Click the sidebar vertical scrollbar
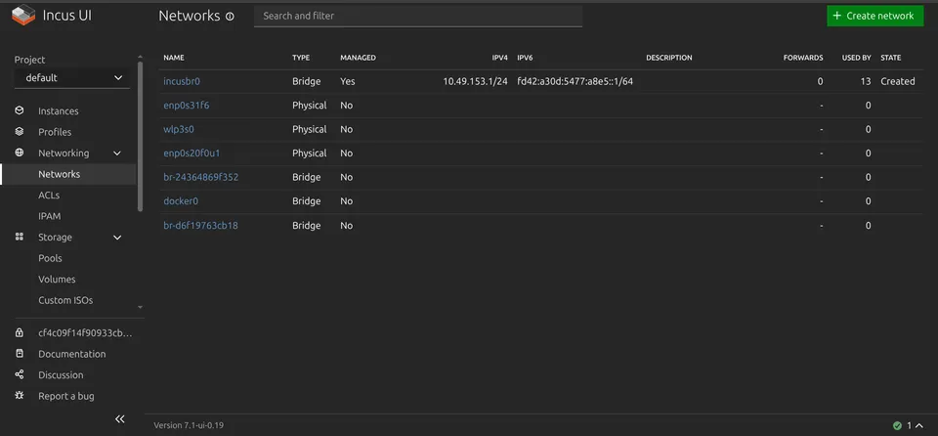This screenshot has height=436, width=938. click(140, 136)
